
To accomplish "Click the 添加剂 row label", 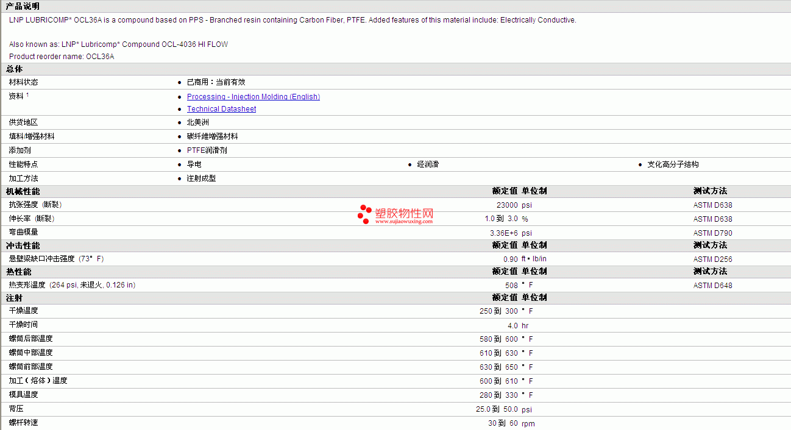I will 20,150.
